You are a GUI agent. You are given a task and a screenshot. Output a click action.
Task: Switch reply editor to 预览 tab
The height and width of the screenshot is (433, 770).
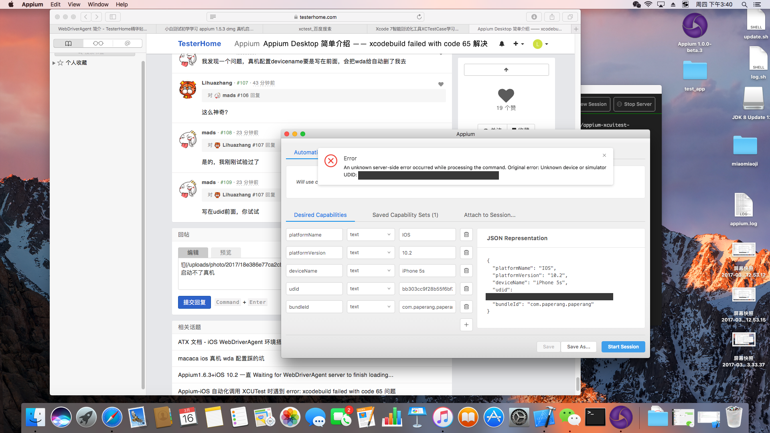[225, 253]
